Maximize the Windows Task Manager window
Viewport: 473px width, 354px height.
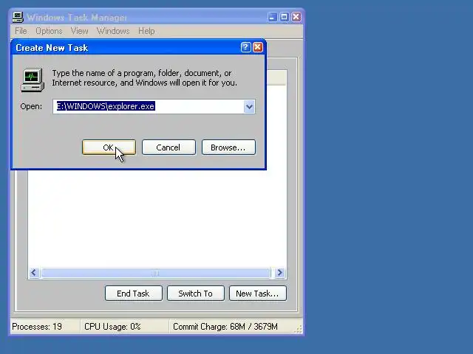pyautogui.click(x=284, y=17)
